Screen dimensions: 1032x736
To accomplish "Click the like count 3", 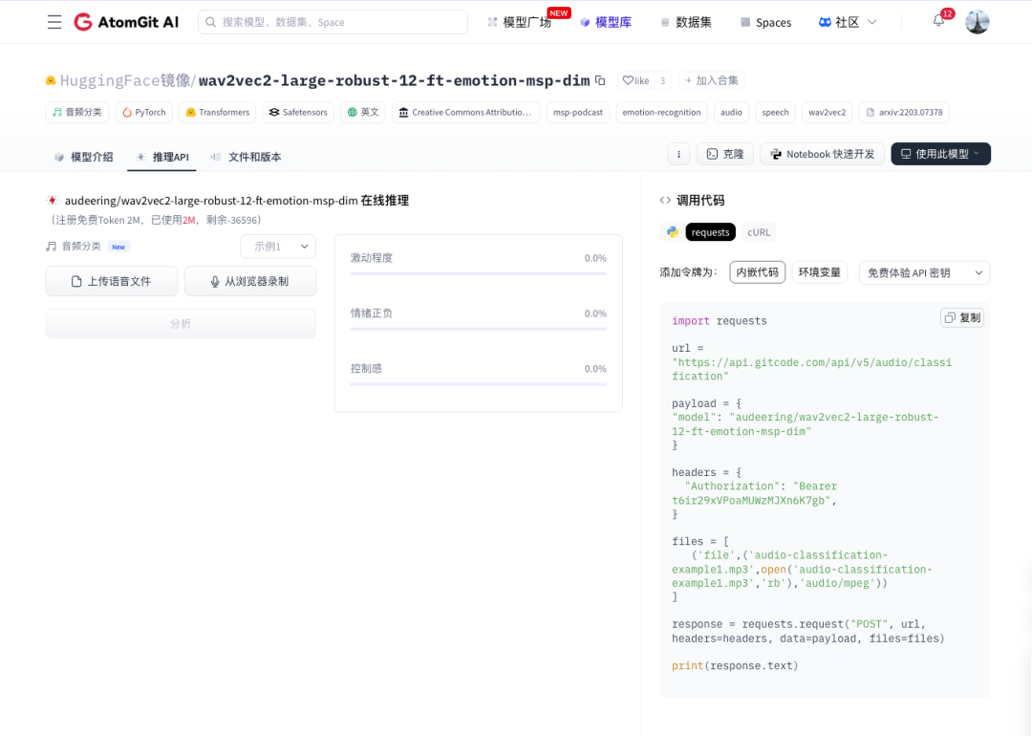I will 663,80.
